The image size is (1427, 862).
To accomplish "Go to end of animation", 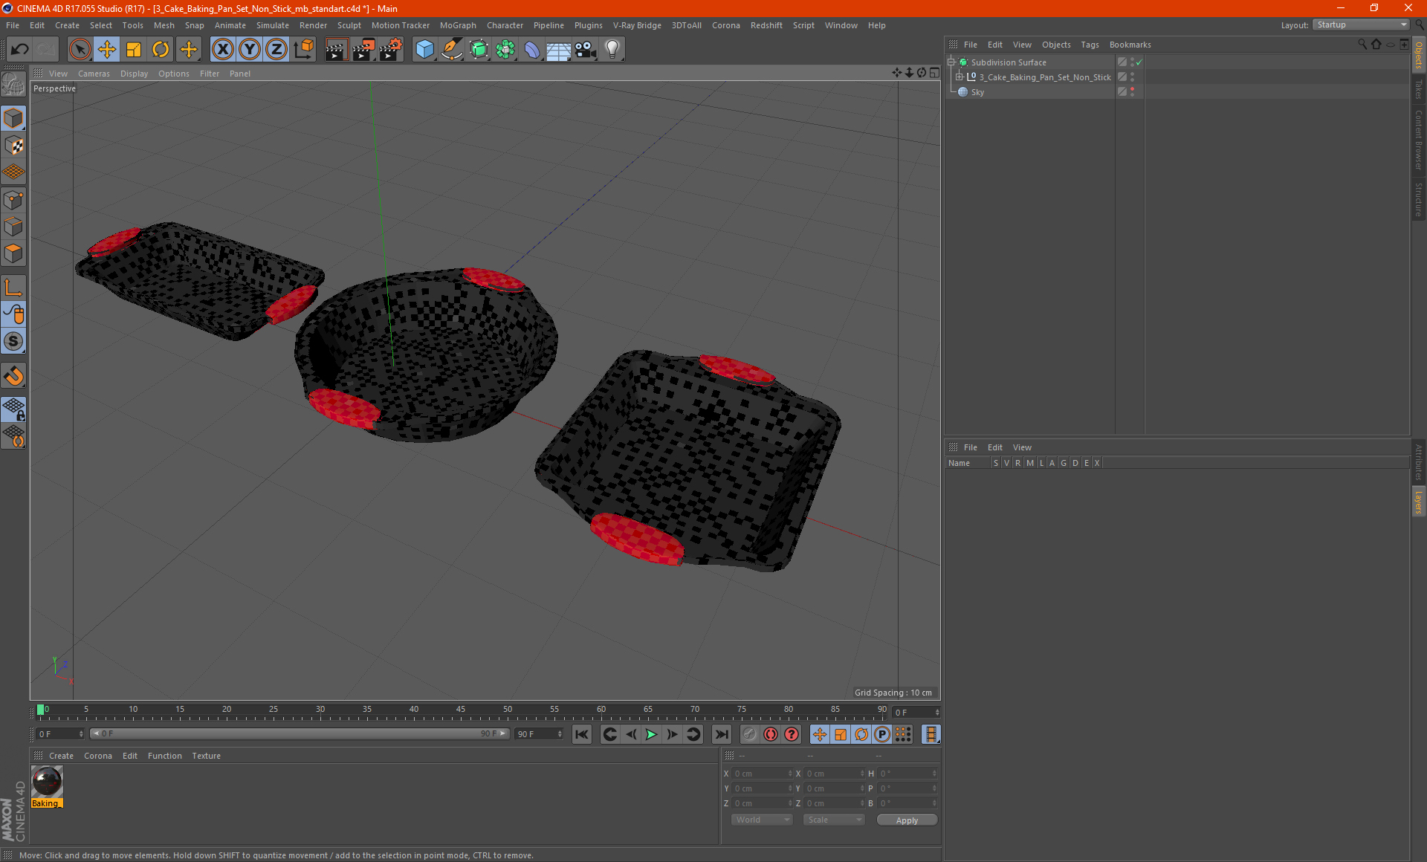I will click(x=721, y=734).
